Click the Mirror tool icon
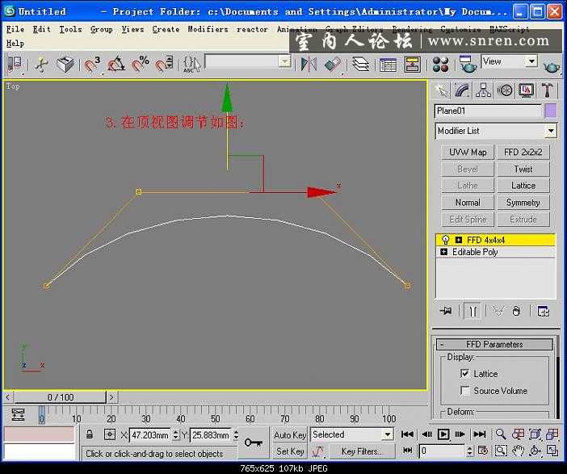This screenshot has height=474, width=567. [309, 65]
